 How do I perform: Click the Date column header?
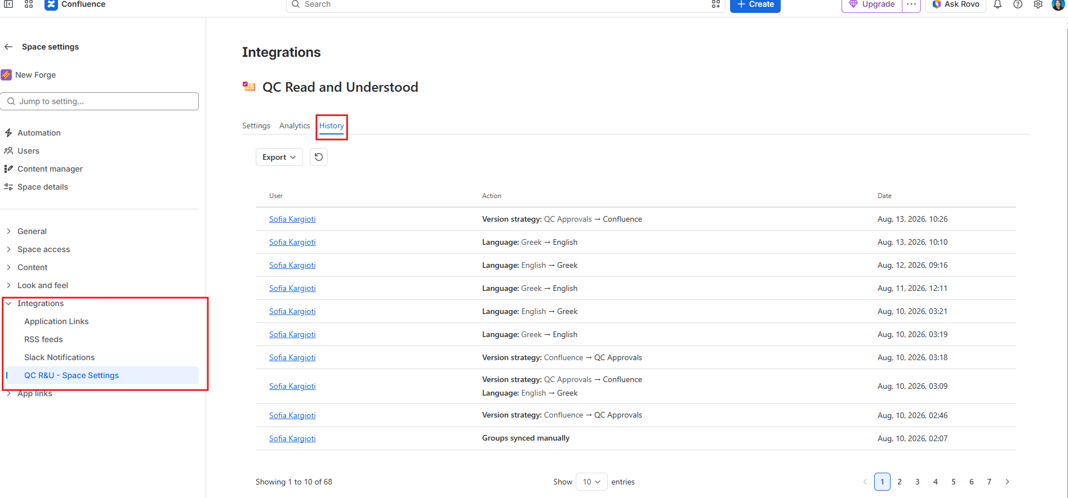884,196
